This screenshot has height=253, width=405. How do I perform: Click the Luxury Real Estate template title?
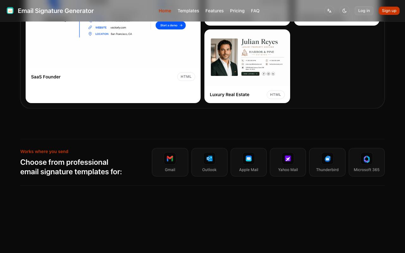[x=230, y=95]
